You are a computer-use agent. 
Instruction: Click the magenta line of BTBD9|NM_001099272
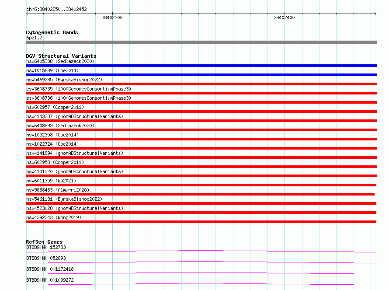[x=201, y=284]
